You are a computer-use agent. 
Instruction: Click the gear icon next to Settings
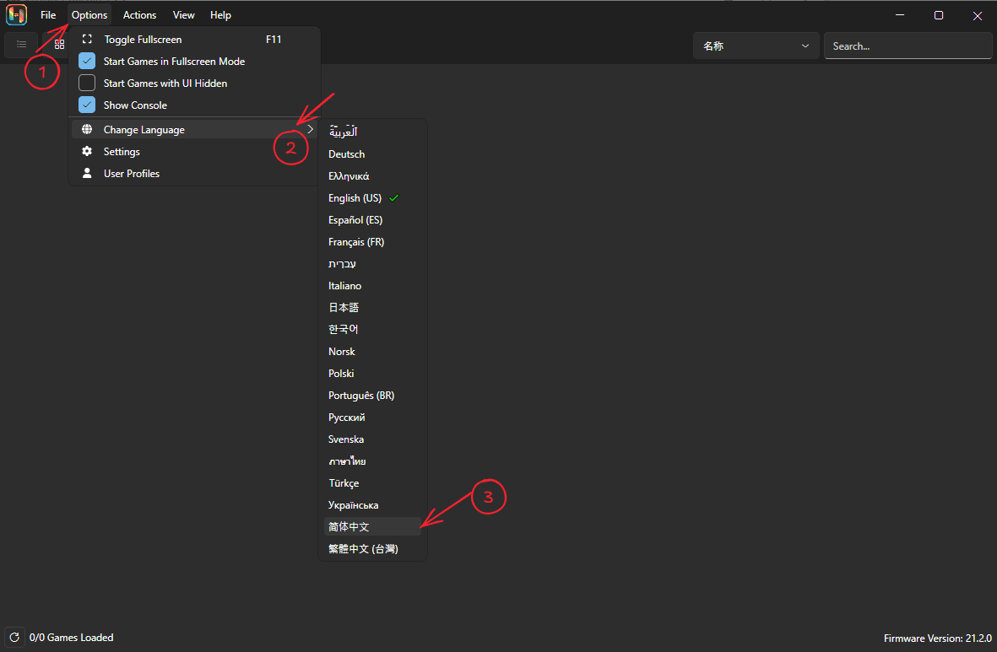(87, 152)
